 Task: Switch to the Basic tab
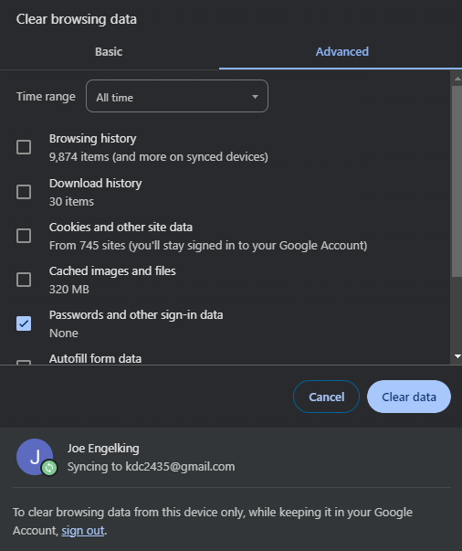109,52
